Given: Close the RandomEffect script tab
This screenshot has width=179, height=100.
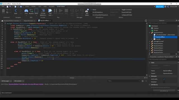Looking at the screenshot, I should [50, 21].
